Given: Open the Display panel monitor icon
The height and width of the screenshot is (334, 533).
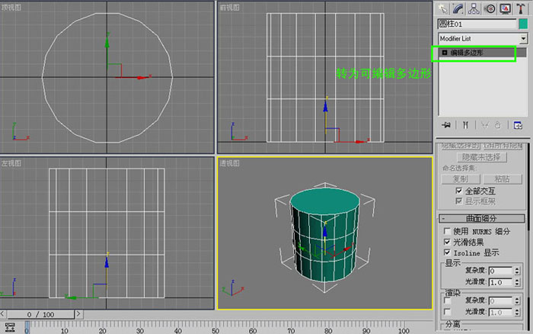Looking at the screenshot, I should [506, 8].
